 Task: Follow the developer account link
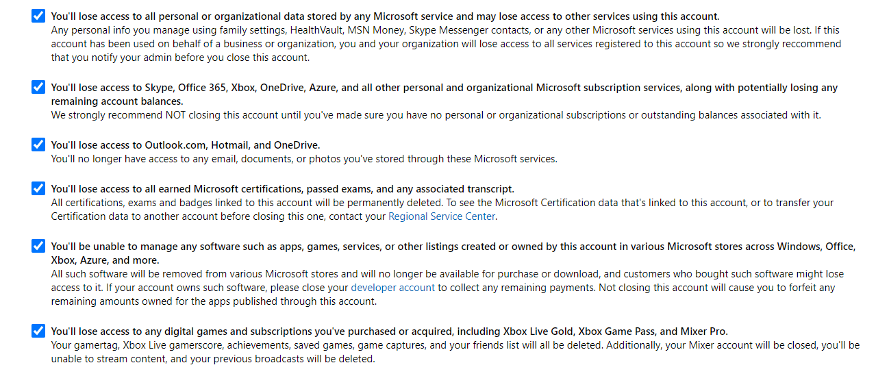coord(392,288)
